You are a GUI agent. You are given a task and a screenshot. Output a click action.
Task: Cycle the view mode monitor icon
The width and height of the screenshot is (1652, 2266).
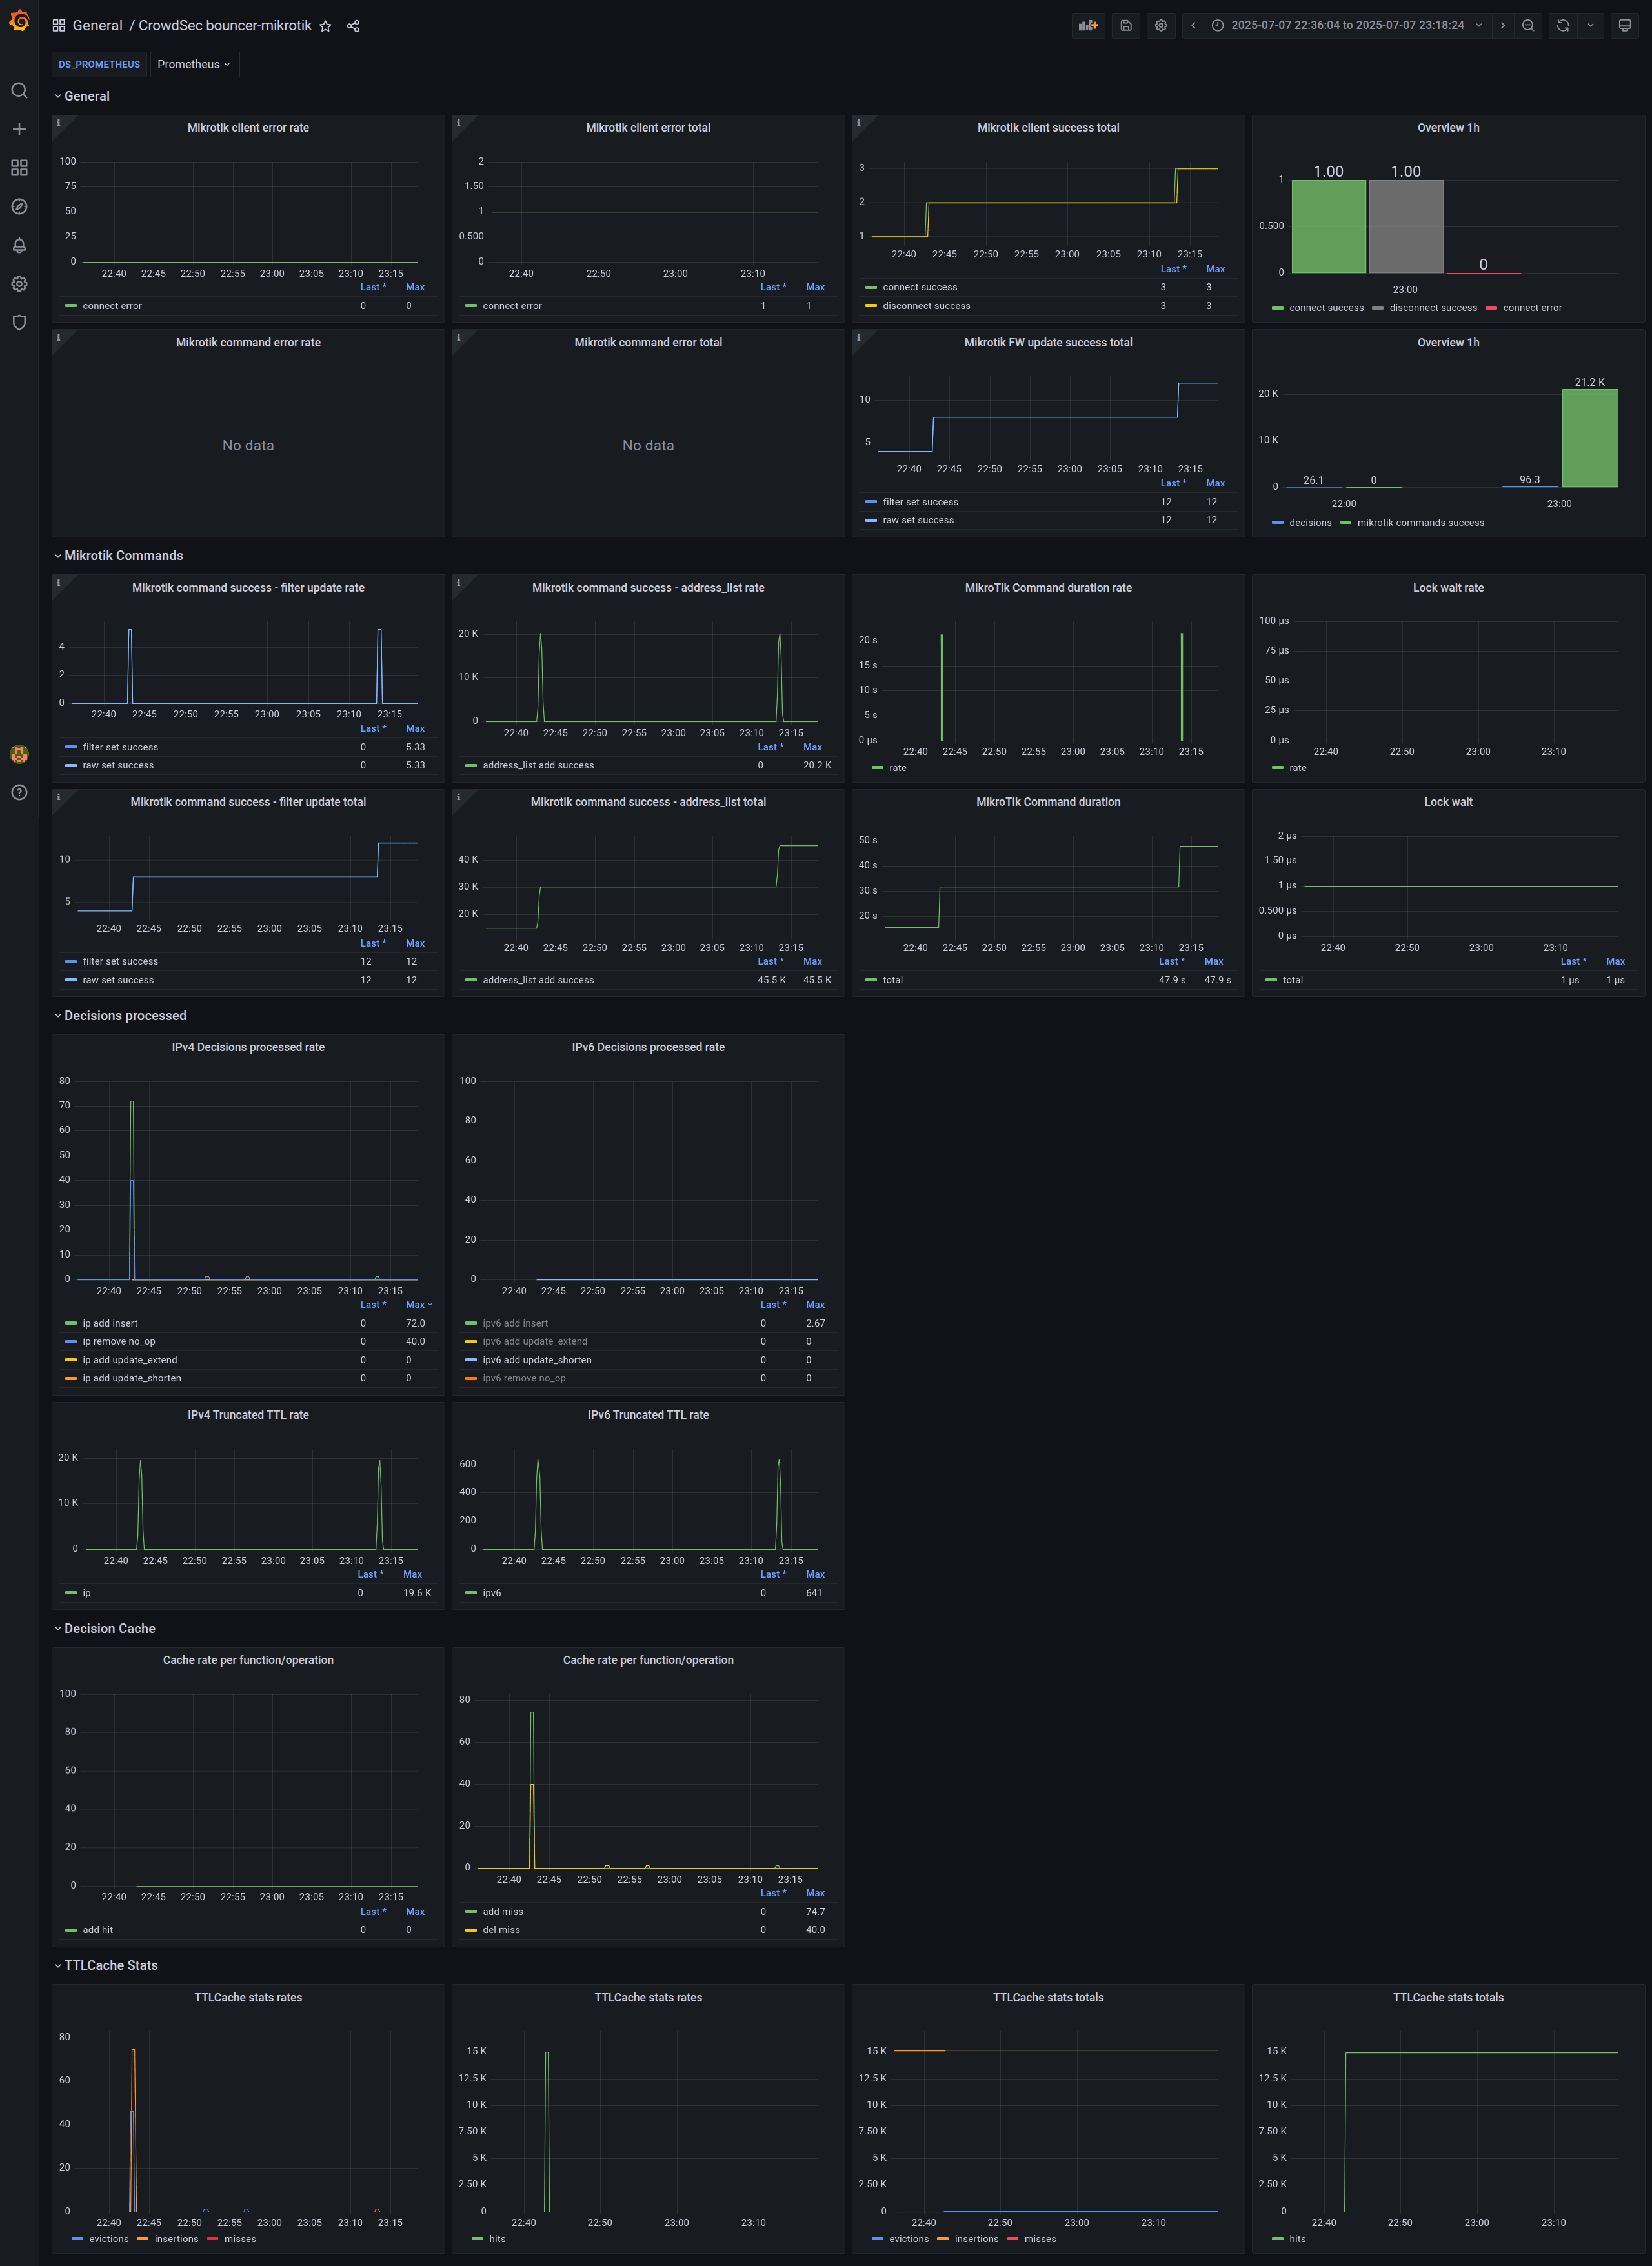click(x=1625, y=26)
